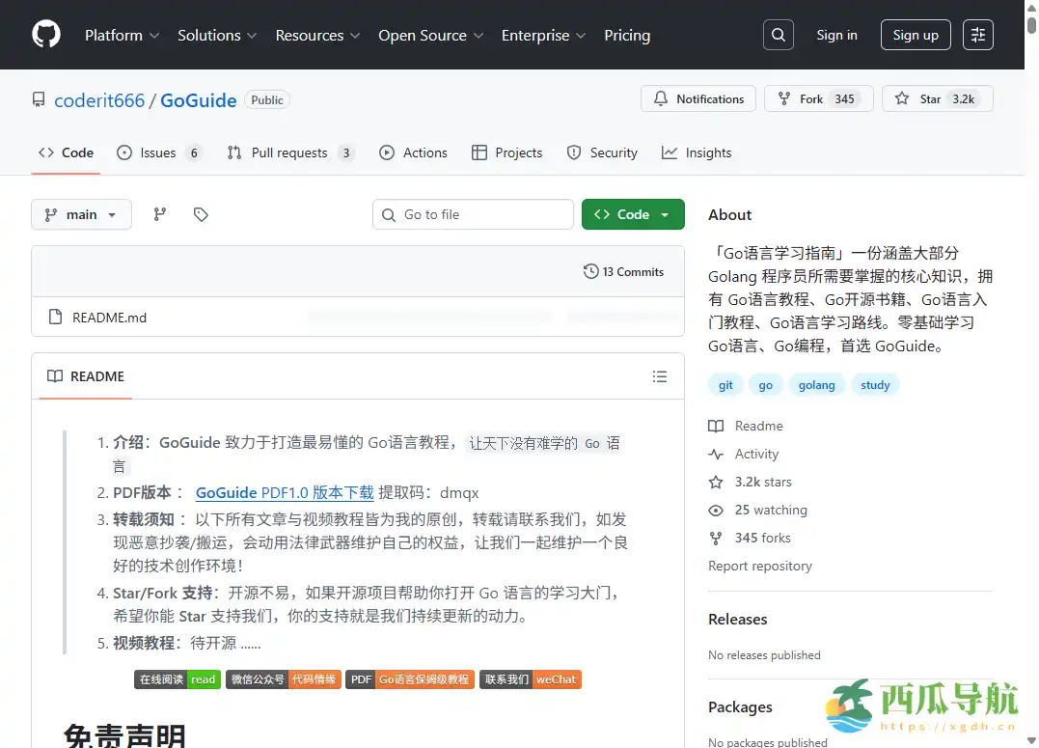The width and height of the screenshot is (1039, 748).
Task: Click the search magnifier icon
Action: 778,34
